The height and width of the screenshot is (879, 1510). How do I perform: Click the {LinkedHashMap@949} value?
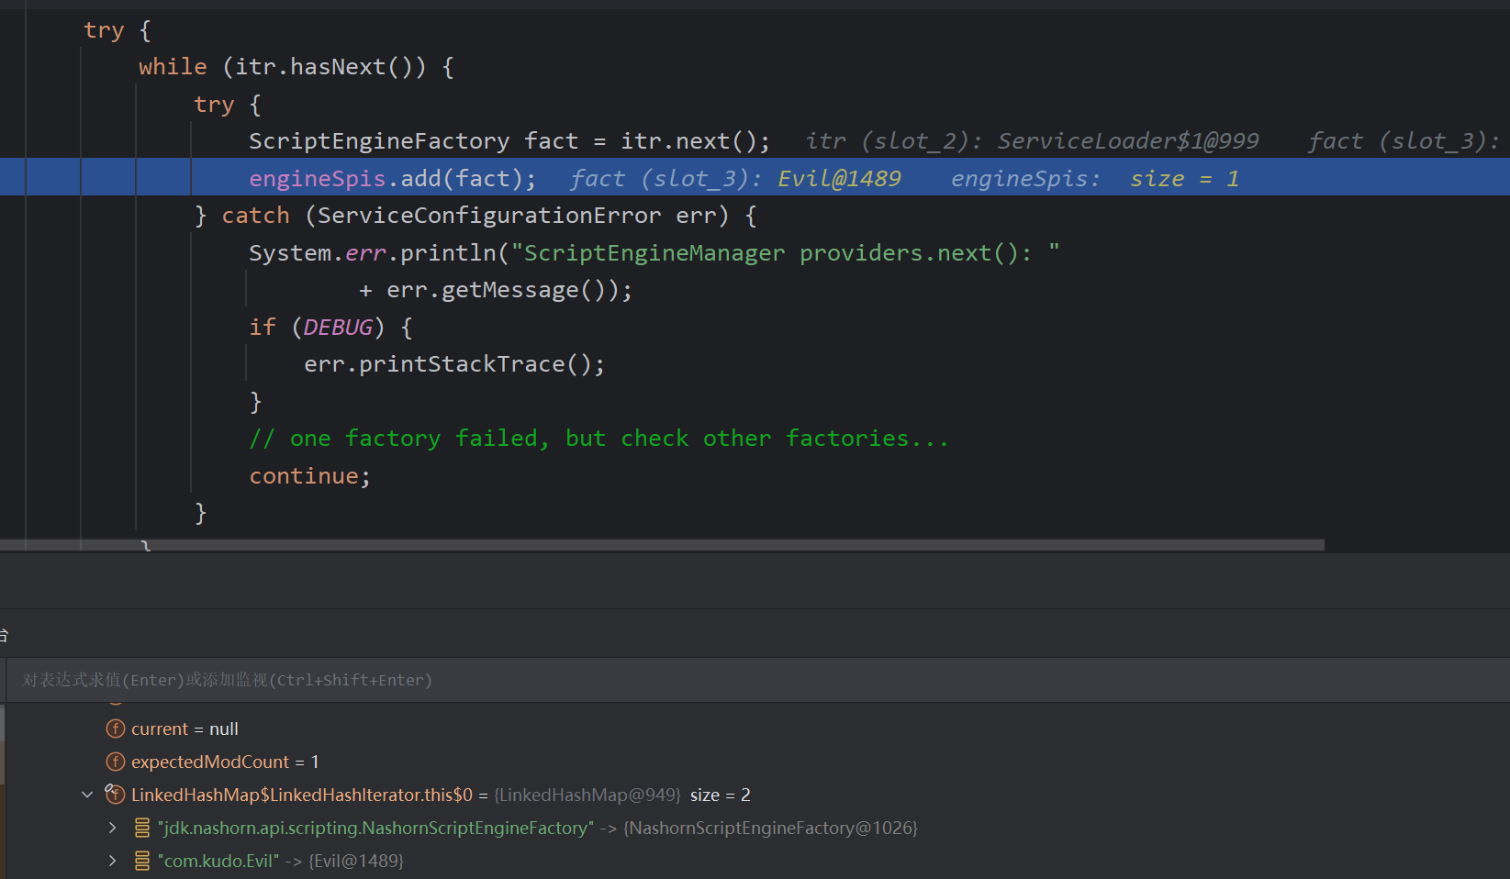[x=587, y=795]
